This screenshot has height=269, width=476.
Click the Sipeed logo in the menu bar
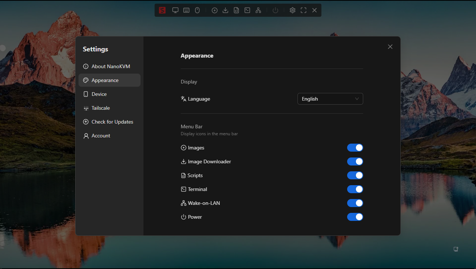pos(162,10)
